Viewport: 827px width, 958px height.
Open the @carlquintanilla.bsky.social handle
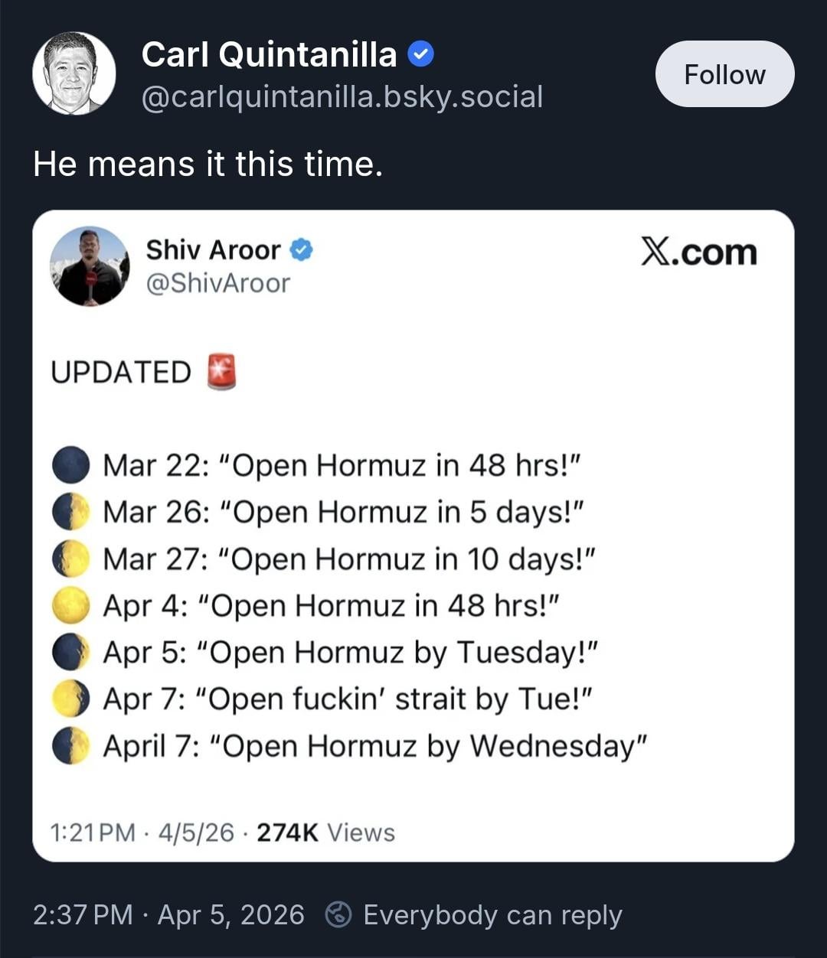point(342,97)
